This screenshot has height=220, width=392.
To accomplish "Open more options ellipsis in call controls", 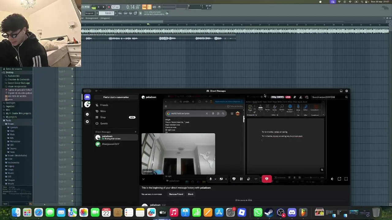I will coord(256,179).
